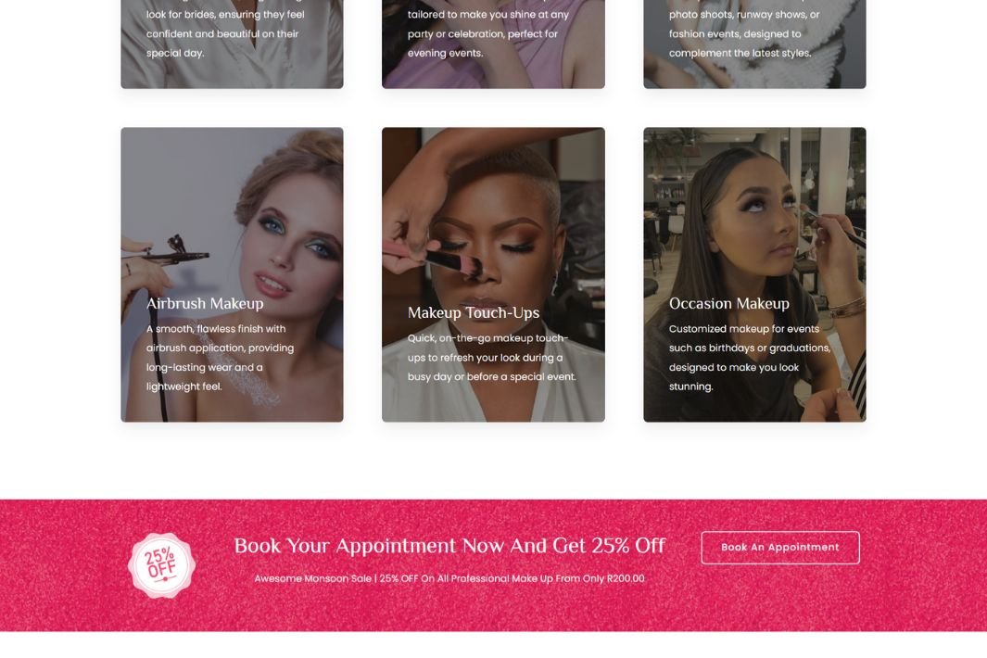Viewport: 987px width, 658px height.
Task: Click the Occasion Makeup heading
Action: [x=729, y=303]
